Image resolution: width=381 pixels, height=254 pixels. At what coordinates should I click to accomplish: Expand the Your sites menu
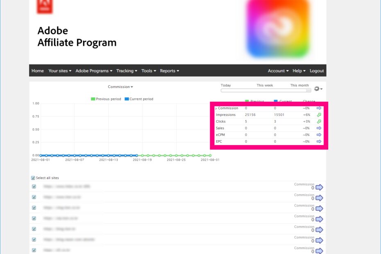[x=60, y=71]
